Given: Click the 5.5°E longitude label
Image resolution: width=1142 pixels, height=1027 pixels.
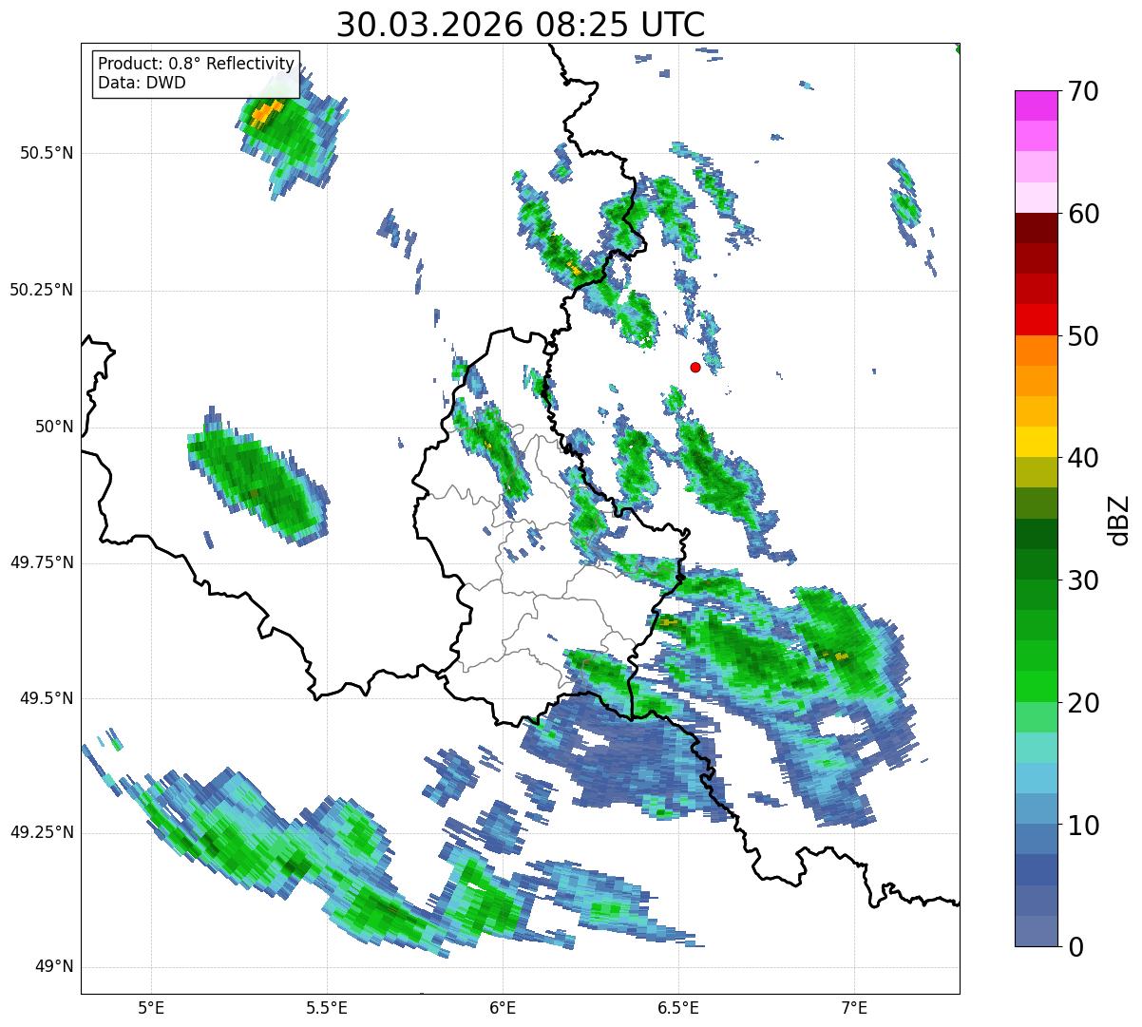Looking at the screenshot, I should coord(327,1007).
